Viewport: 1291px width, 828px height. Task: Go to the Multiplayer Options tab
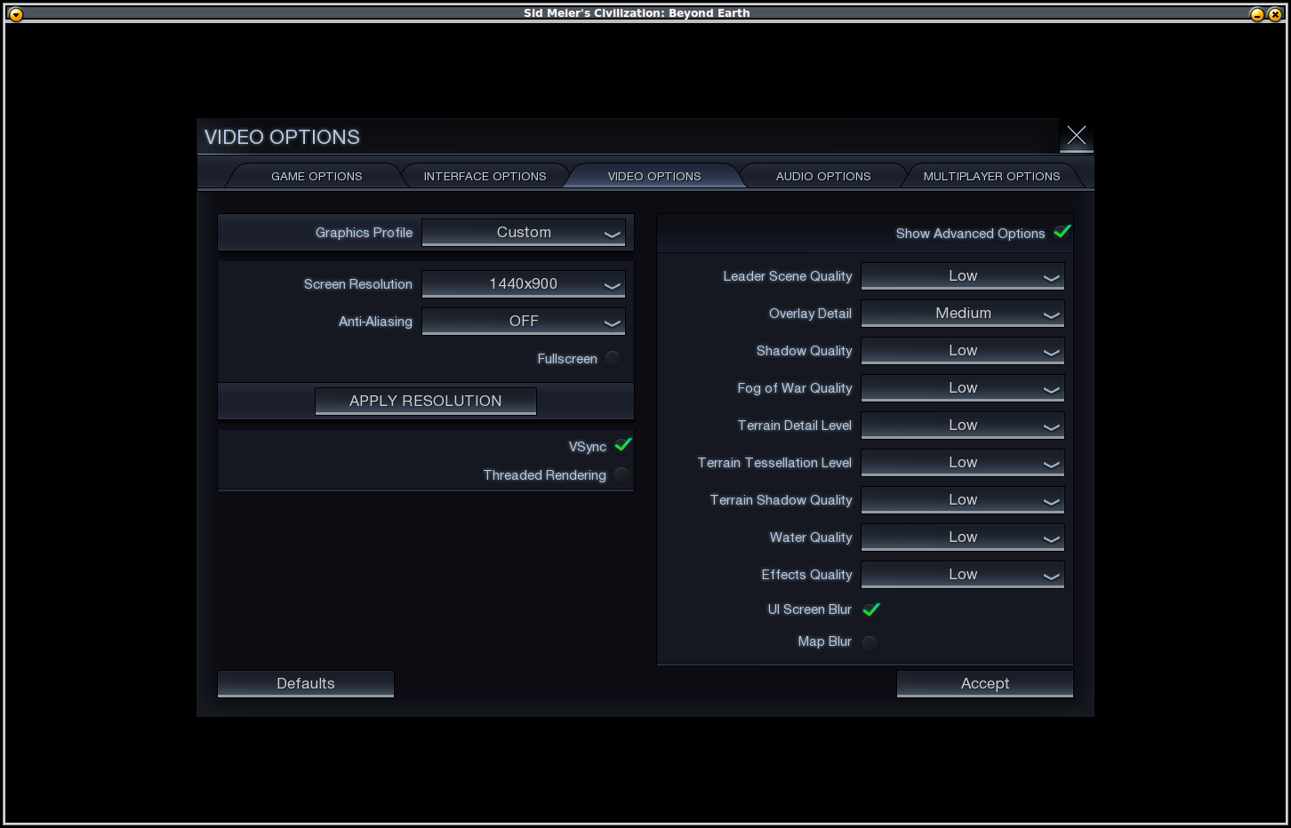point(991,177)
